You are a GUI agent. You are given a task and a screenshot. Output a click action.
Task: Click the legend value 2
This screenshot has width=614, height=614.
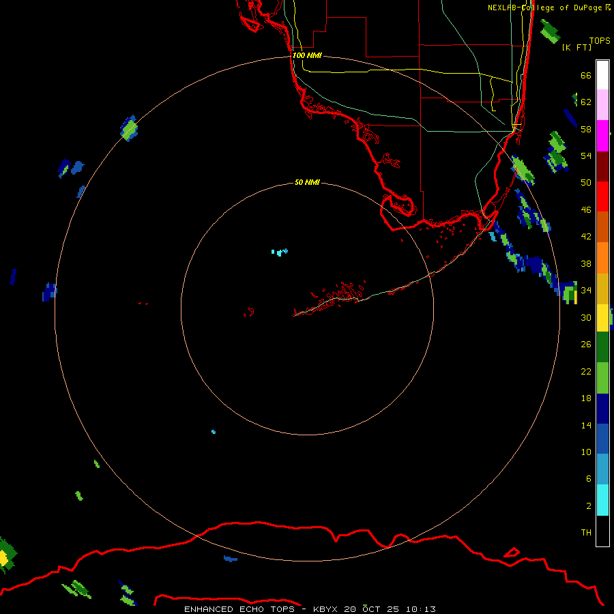coord(589,506)
